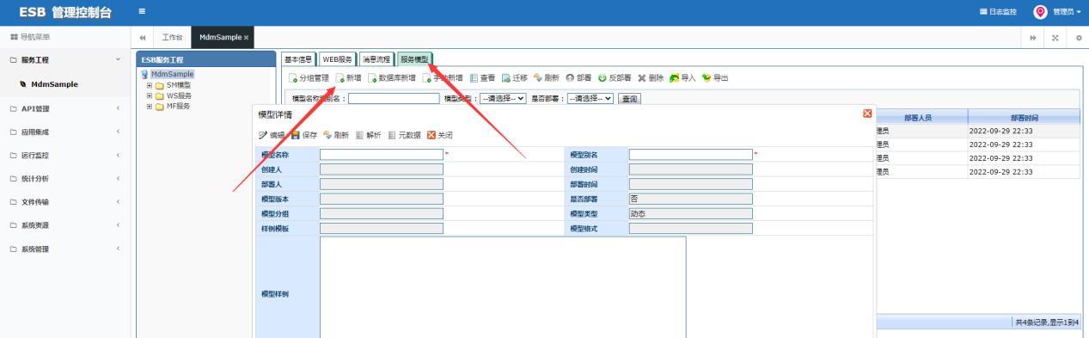Toggle the hamburger sidebar menu icon
Viewport: 1089px width, 338px height.
pos(142,12)
